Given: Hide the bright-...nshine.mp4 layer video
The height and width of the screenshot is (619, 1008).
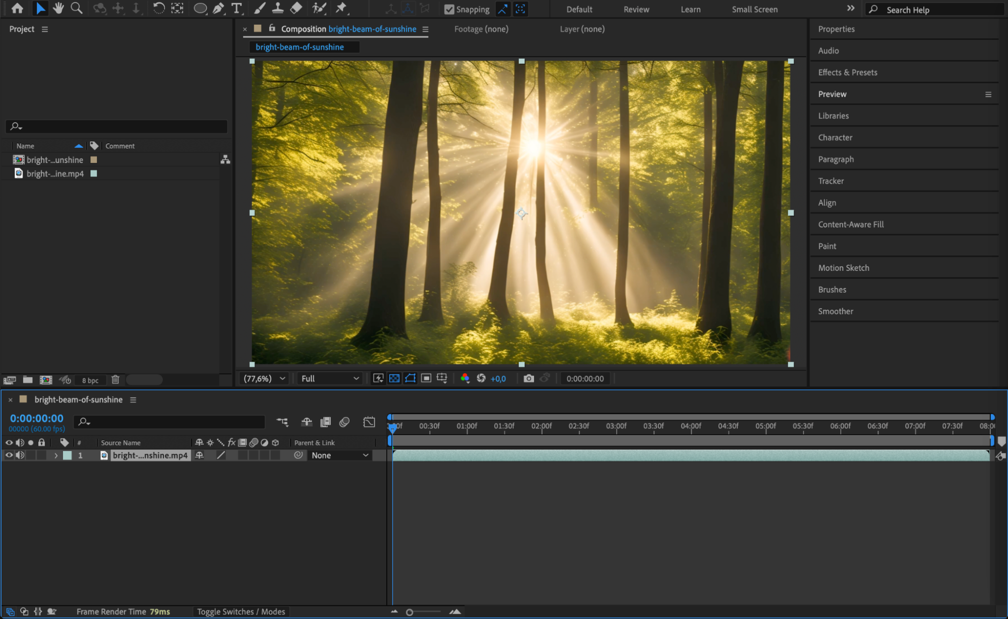Looking at the screenshot, I should tap(9, 455).
